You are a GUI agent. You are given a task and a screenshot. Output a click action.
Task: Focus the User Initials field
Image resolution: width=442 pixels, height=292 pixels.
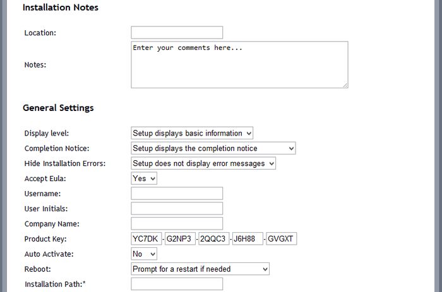pos(177,209)
